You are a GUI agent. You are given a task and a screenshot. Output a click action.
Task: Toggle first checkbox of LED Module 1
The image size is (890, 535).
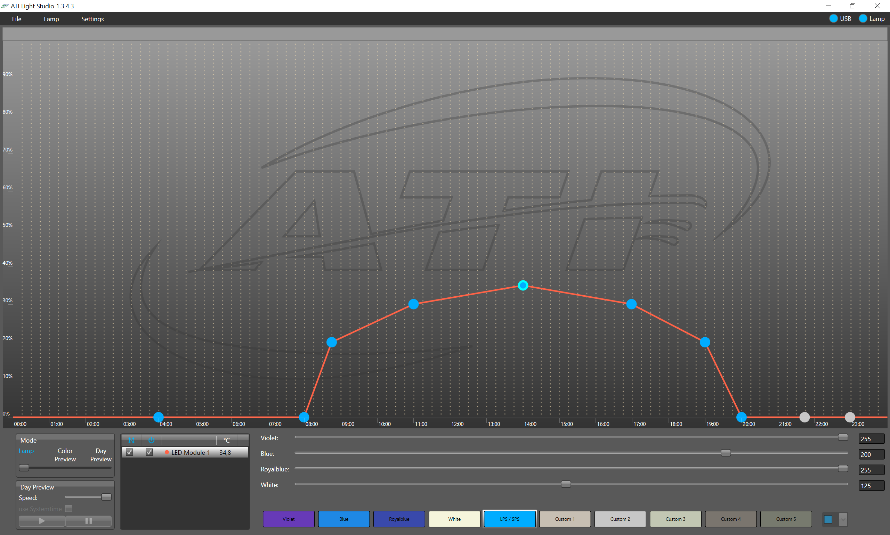[130, 452]
